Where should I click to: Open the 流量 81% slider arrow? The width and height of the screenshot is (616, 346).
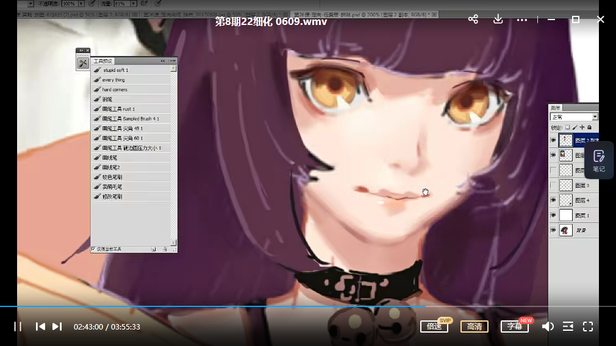134,4
